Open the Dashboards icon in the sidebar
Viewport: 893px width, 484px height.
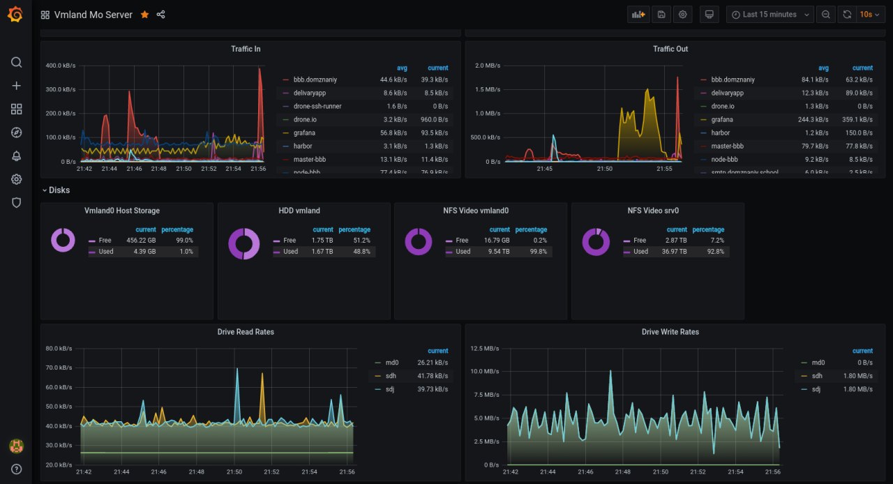pos(16,109)
